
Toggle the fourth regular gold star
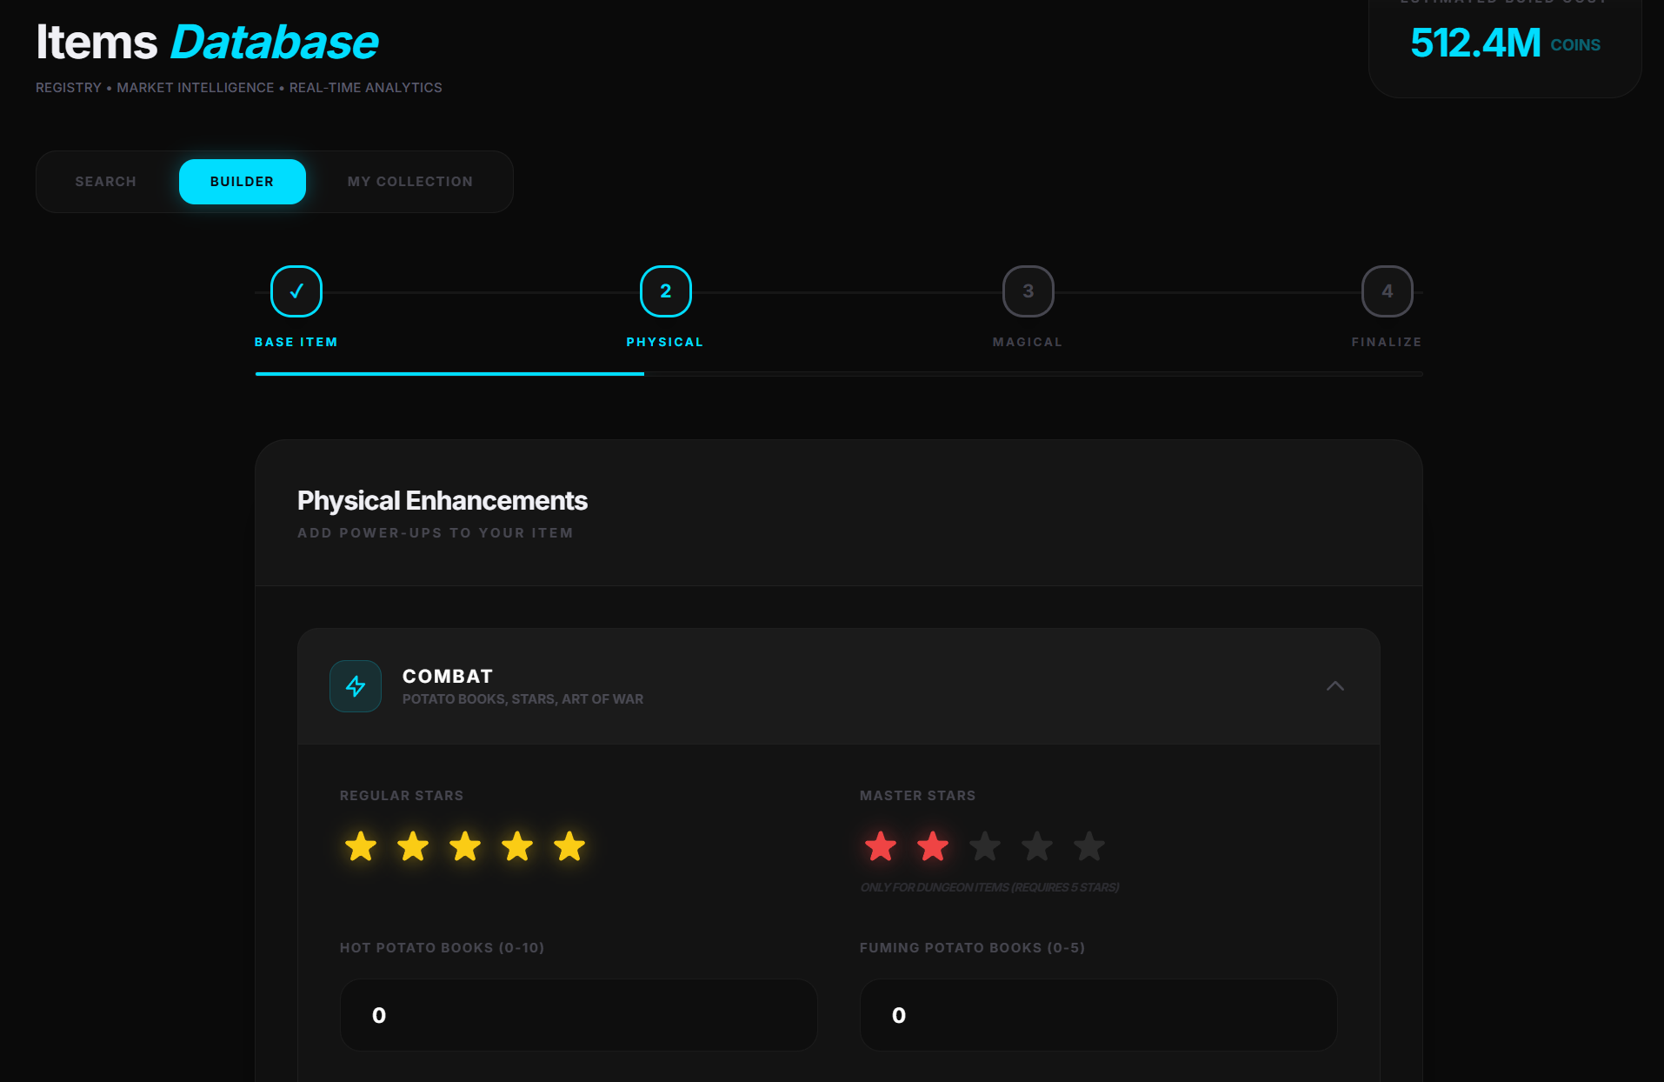click(x=517, y=846)
